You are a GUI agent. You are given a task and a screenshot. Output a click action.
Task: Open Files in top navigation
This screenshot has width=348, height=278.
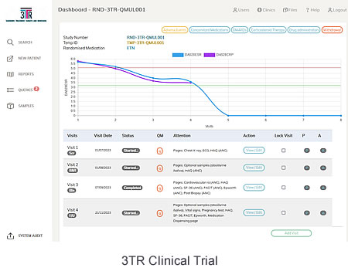pyautogui.click(x=290, y=10)
